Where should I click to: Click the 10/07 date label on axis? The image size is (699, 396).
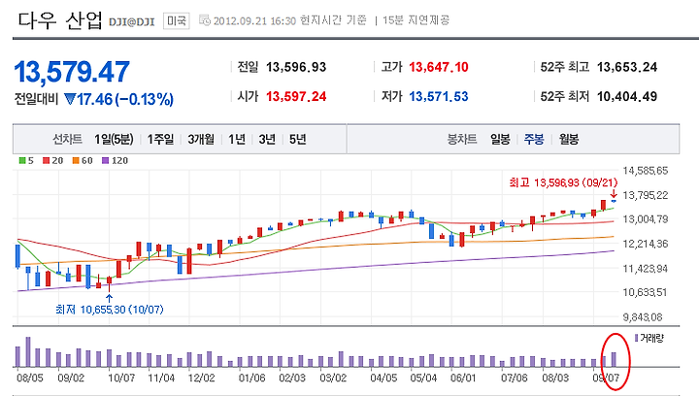(x=121, y=378)
